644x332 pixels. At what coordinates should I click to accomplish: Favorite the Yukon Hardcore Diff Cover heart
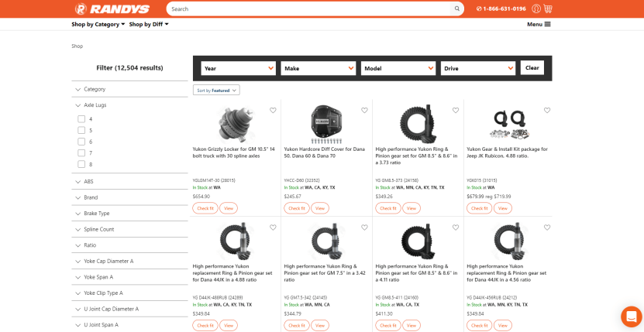tap(364, 111)
